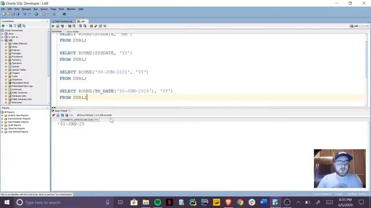
Task: Expand the Sequences node
Action: click(x=6, y=80)
